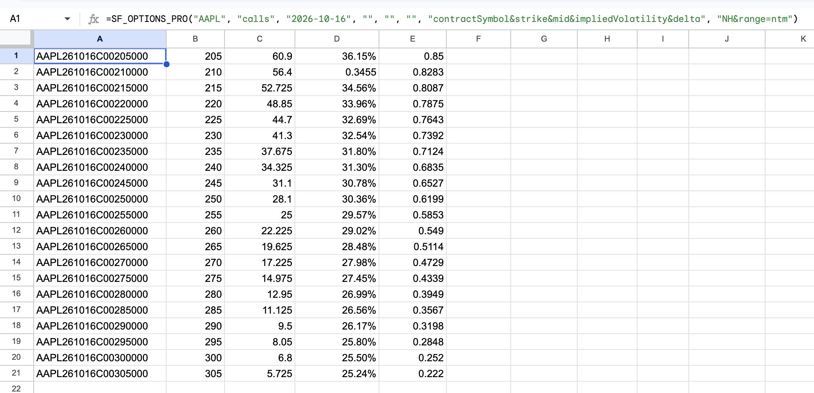The height and width of the screenshot is (393, 814).
Task: Select row 5 header
Action: (x=17, y=119)
